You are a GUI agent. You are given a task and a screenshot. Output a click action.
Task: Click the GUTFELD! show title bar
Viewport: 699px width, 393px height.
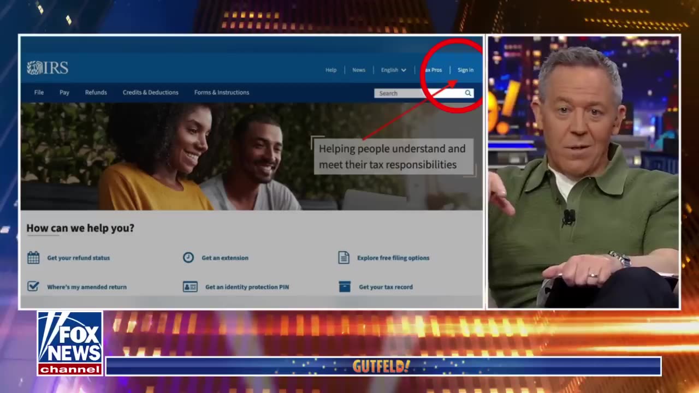(x=383, y=366)
